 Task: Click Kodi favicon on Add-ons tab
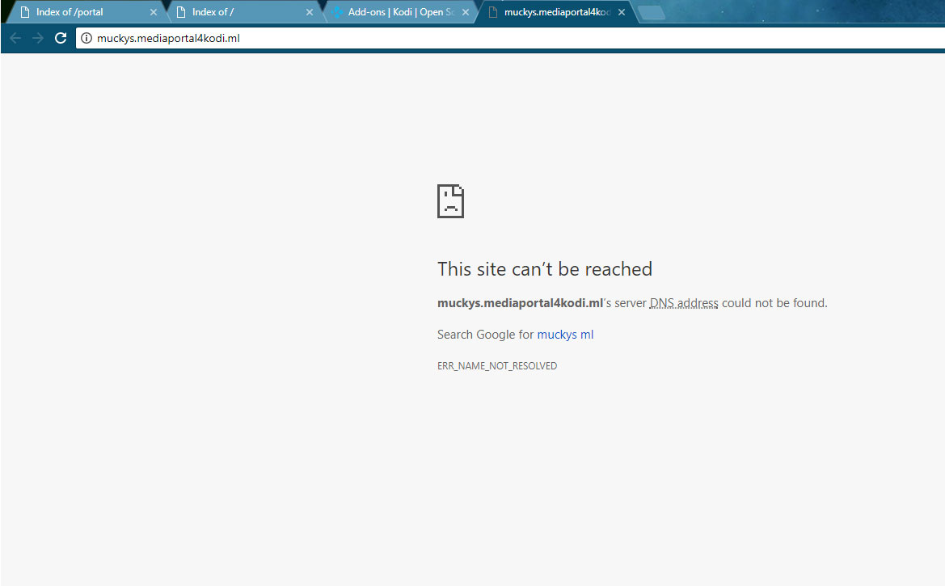coord(337,12)
